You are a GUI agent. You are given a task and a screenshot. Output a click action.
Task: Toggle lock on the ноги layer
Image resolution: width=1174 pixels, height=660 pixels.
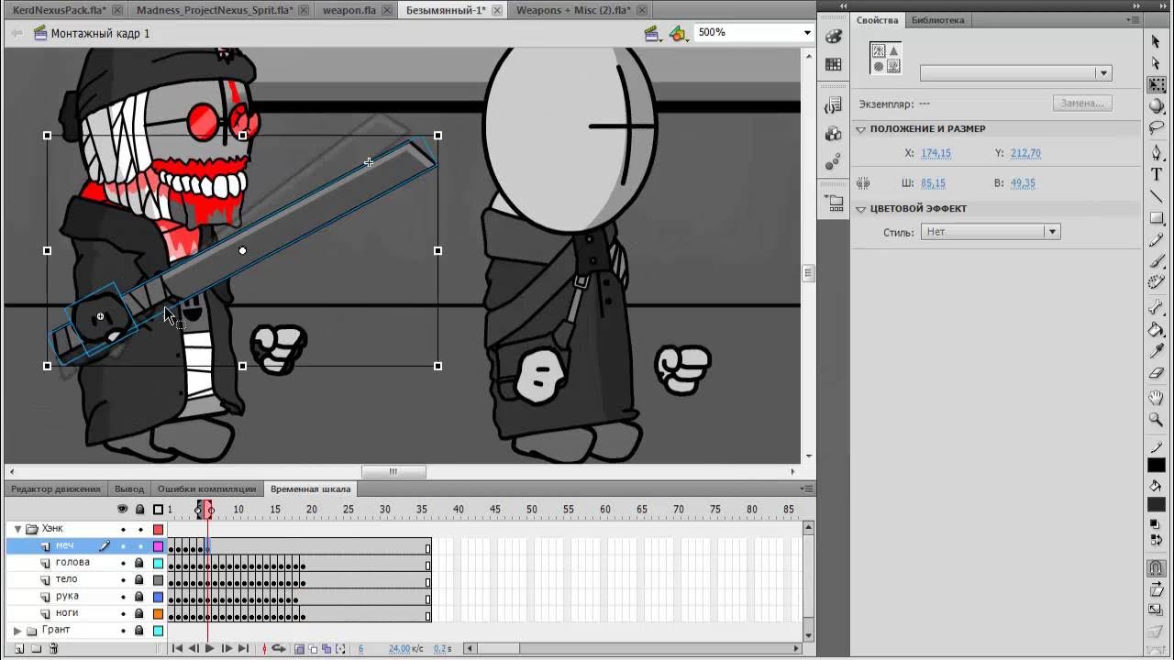(x=139, y=613)
